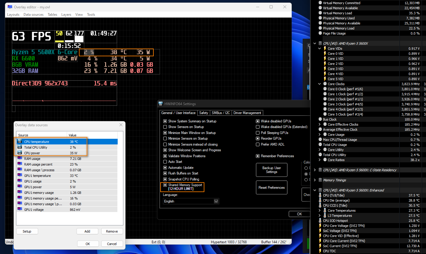Click the icon beside GPU1 power source
Screen dimensions: 426x254
(x=20, y=187)
